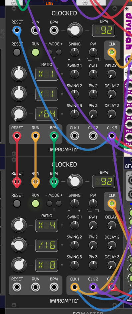Click the RESET input jack on top Clocked
Viewport: 132px width, 314px height.
point(17,30)
